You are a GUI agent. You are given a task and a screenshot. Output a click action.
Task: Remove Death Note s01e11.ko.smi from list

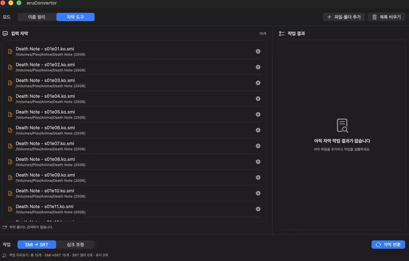pos(258,209)
